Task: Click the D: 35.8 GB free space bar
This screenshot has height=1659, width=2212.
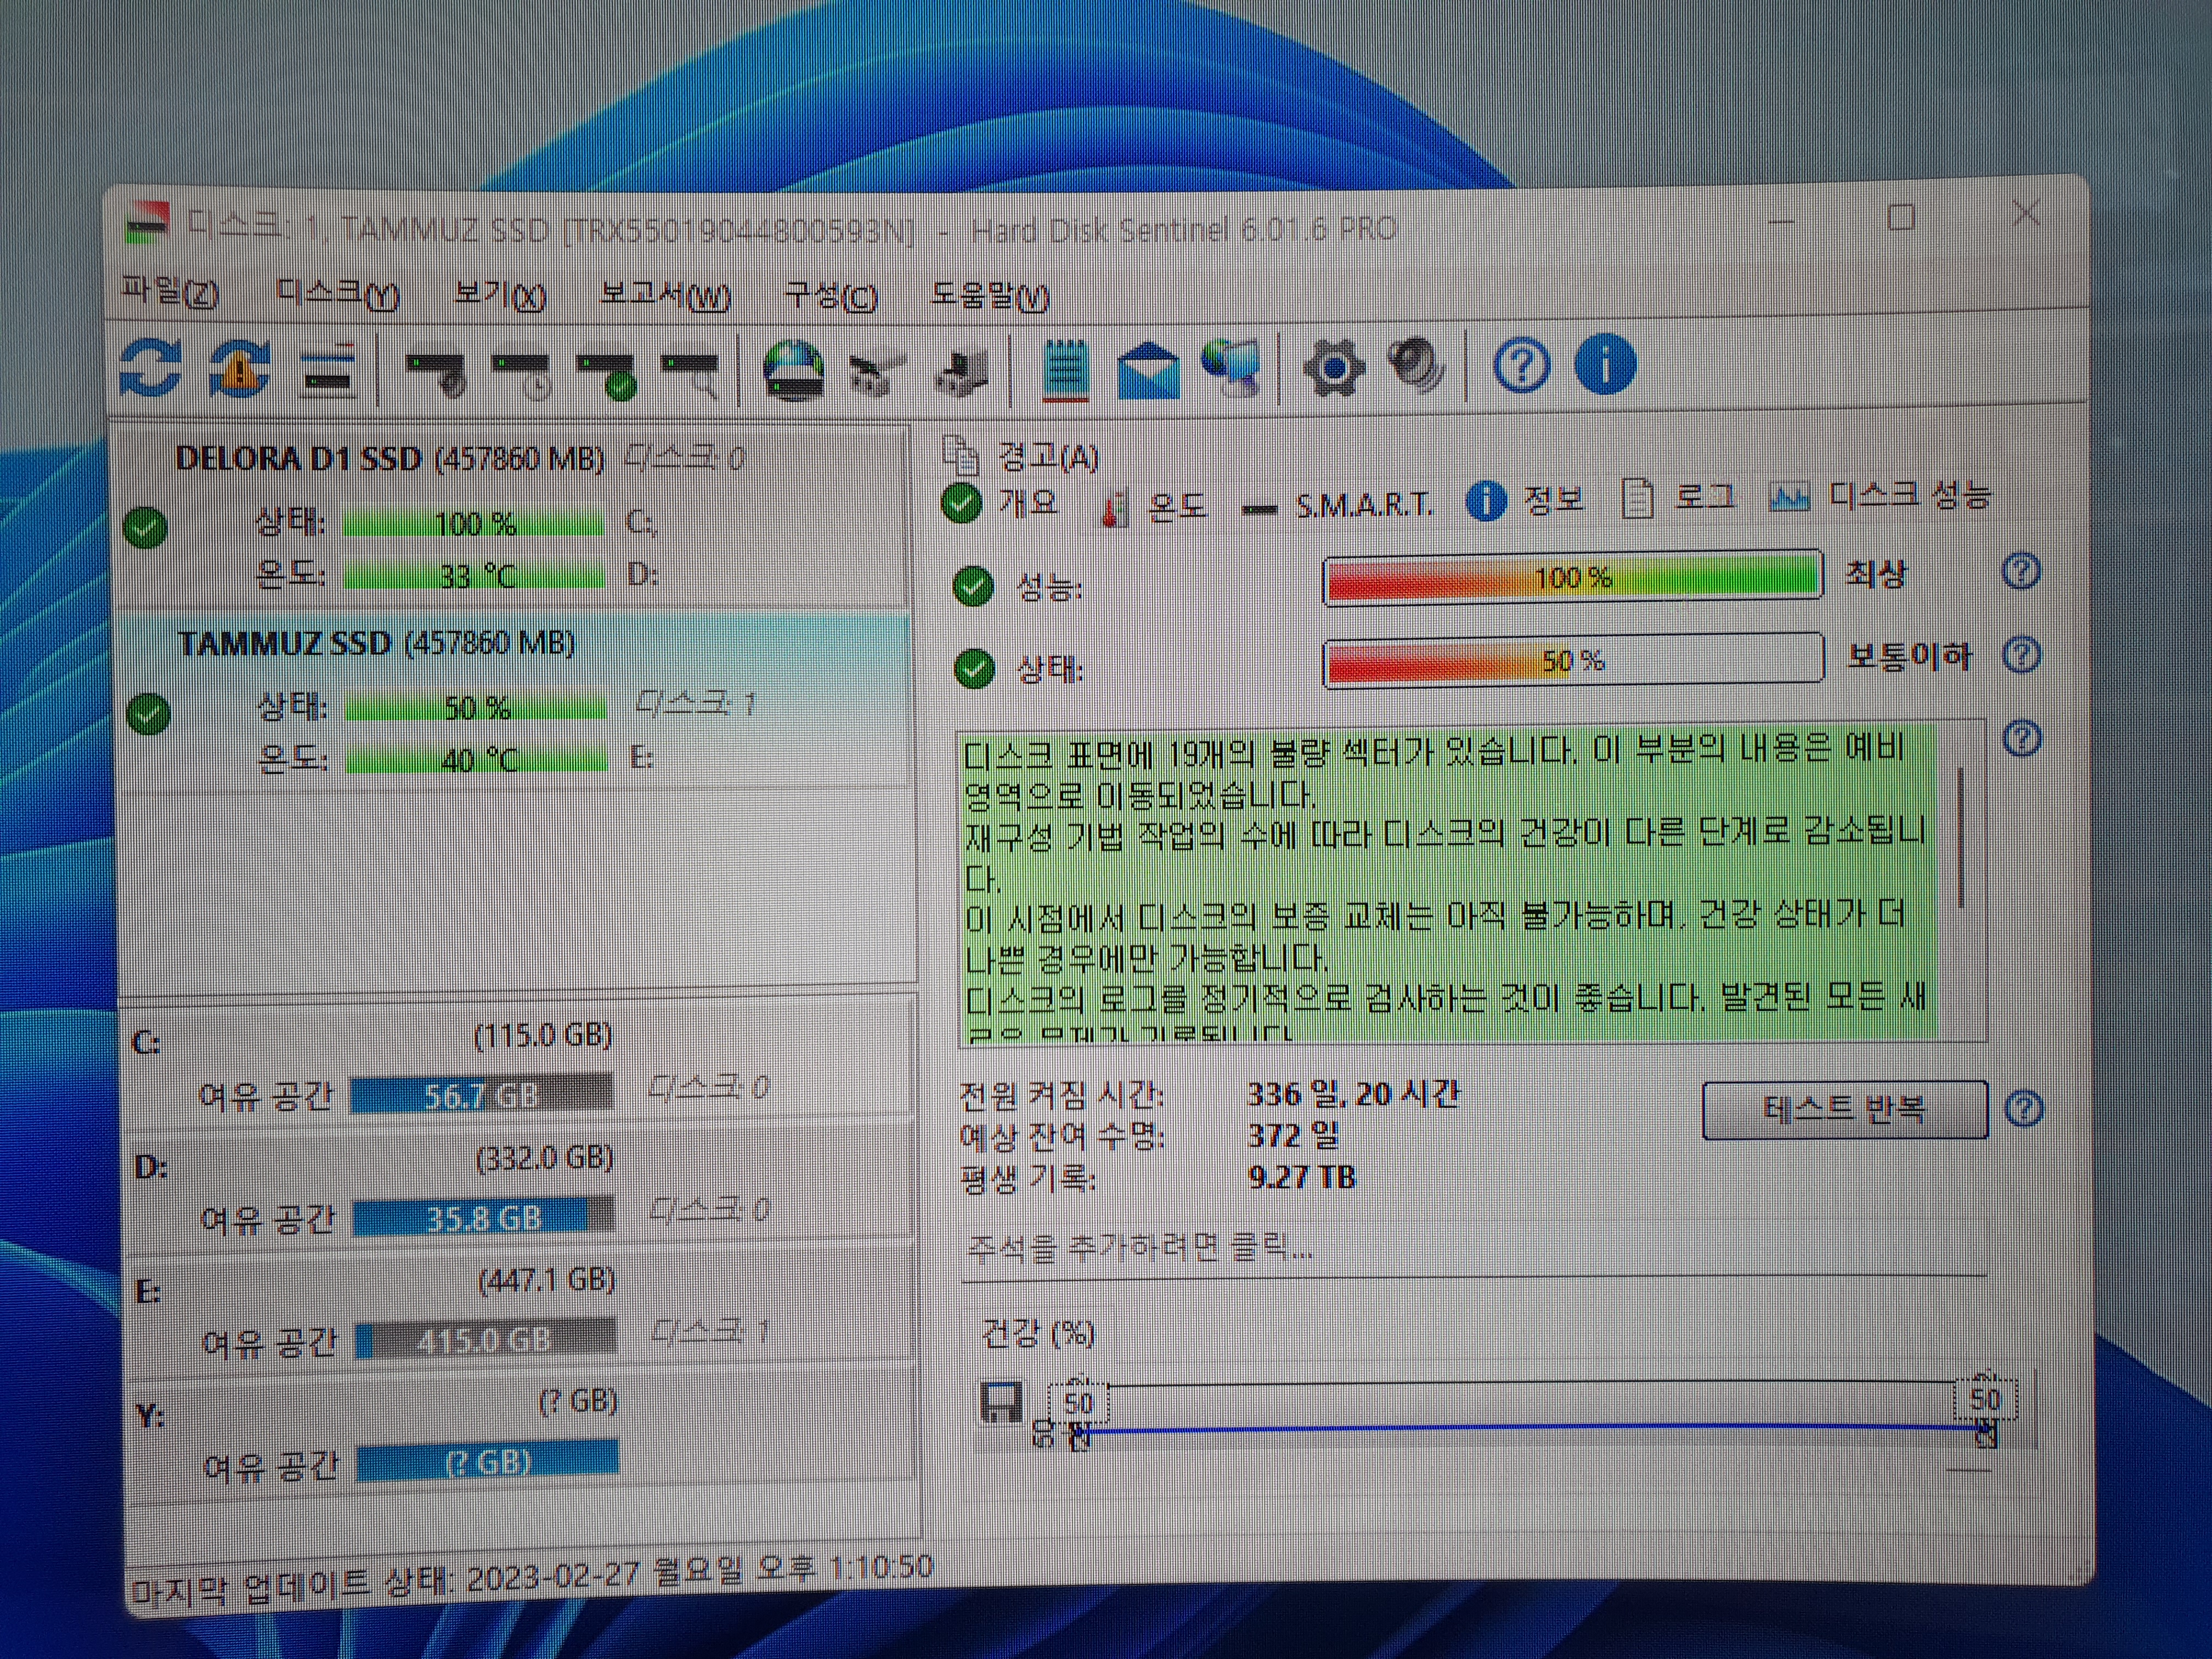Action: 484,1217
